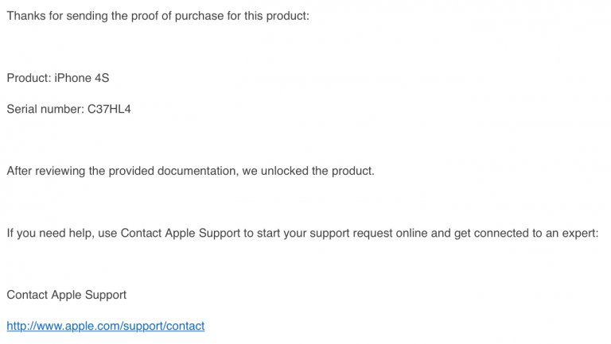Open the apple.com/support/contact link
The width and height of the screenshot is (611, 344).
[x=106, y=326]
